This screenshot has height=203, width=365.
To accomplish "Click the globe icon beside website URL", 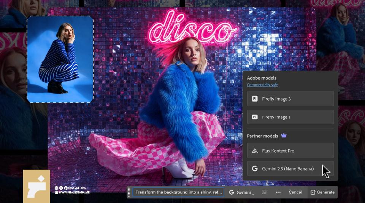I will [x=57, y=193].
